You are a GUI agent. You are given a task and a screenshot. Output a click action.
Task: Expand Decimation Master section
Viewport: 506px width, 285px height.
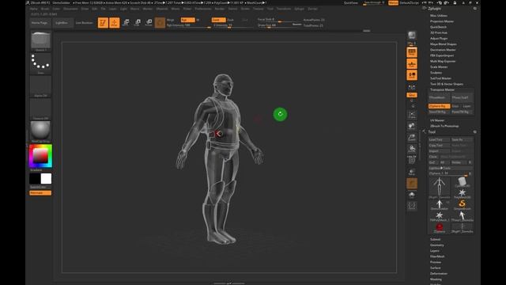(443, 50)
